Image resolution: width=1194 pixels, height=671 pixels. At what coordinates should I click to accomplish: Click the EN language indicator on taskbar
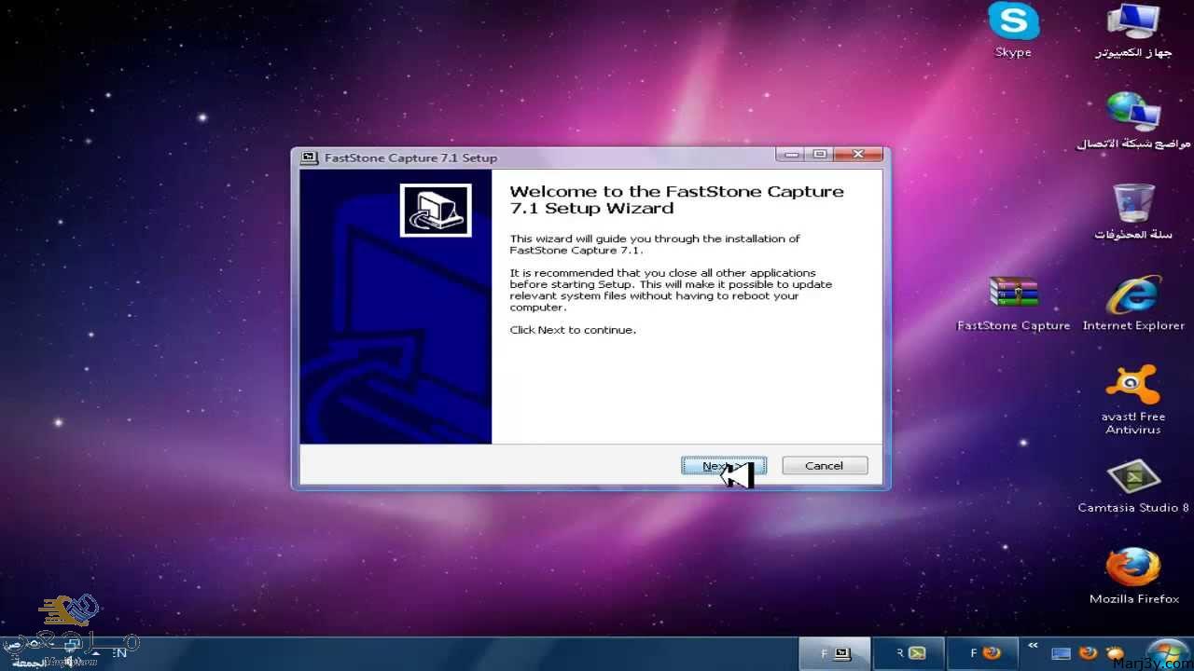[119, 653]
